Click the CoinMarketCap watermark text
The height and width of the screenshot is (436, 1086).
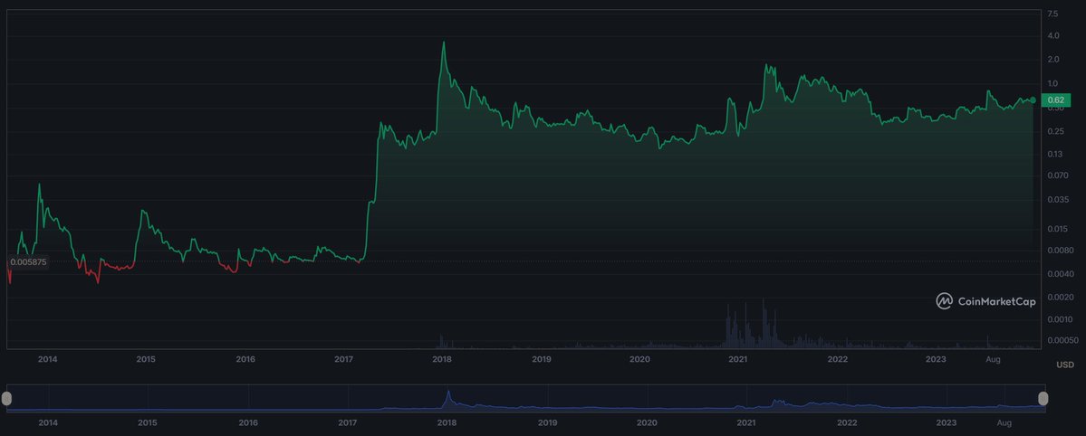point(996,302)
